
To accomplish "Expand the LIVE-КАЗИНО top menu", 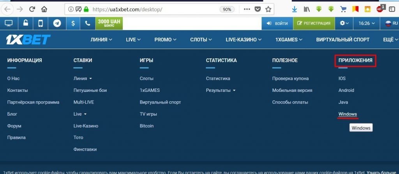I will (244, 40).
